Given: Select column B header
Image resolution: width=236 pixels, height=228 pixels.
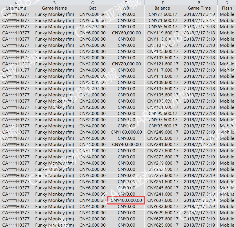Looking at the screenshot, I should [54, 3].
